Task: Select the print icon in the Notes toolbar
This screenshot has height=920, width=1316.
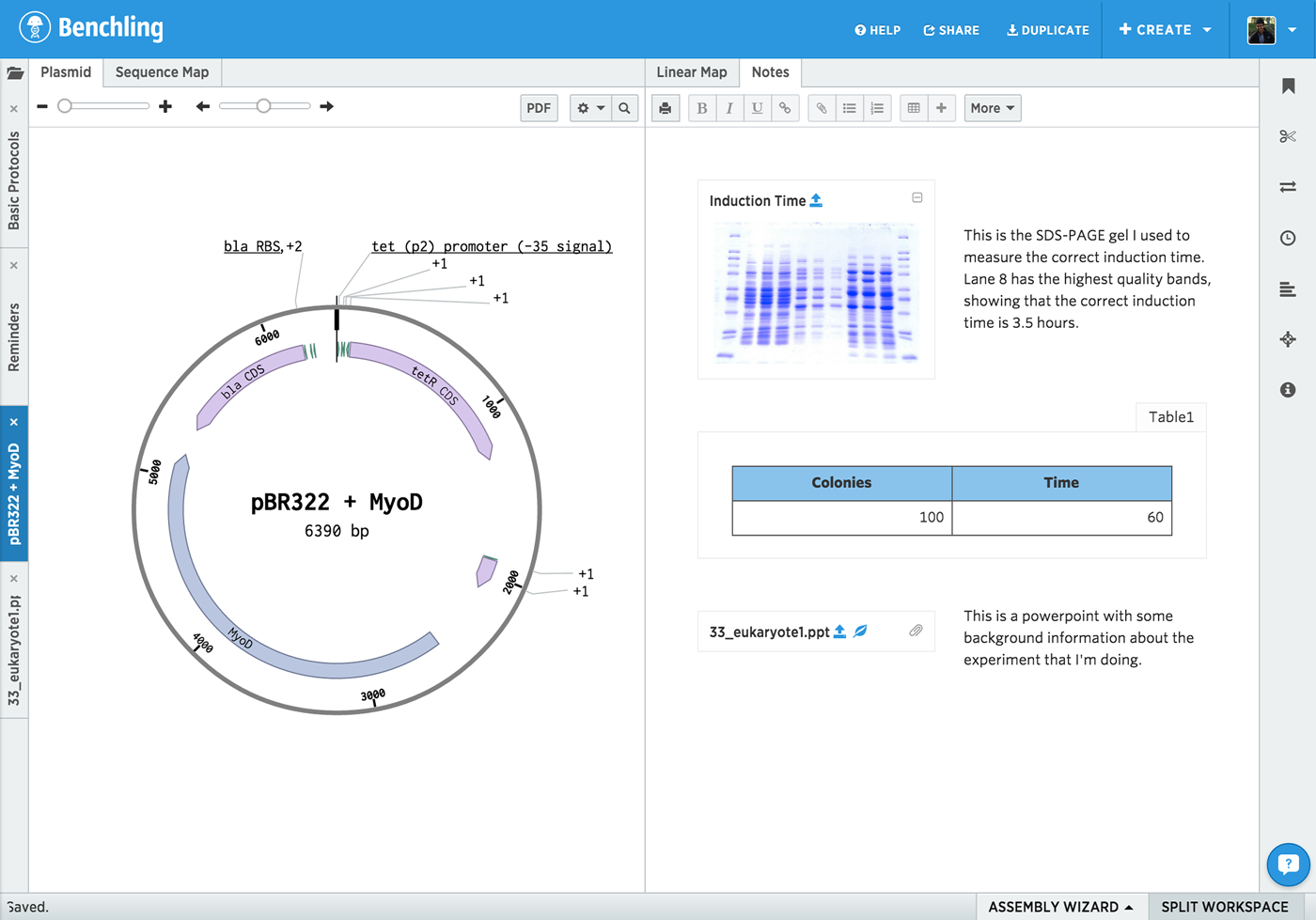Action: tap(666, 107)
